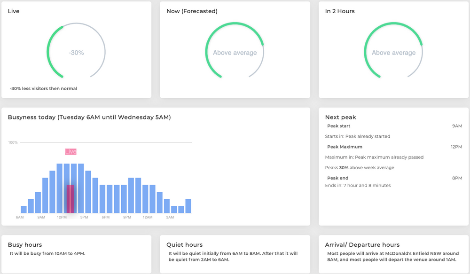
Task: Click the Busy hours panel heading
Action: (x=25, y=244)
